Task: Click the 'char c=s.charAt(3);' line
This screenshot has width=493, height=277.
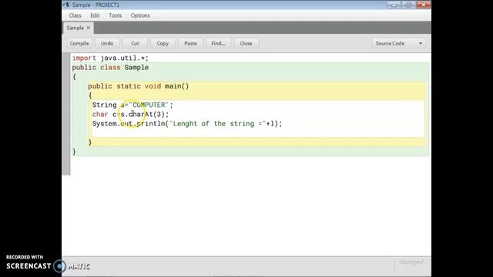Action: [x=130, y=115]
